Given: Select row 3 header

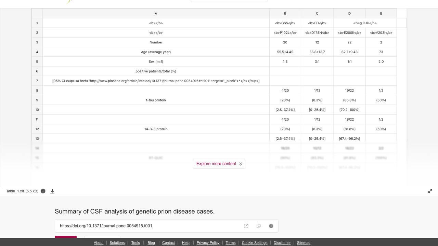Looking at the screenshot, I should click(x=37, y=42).
